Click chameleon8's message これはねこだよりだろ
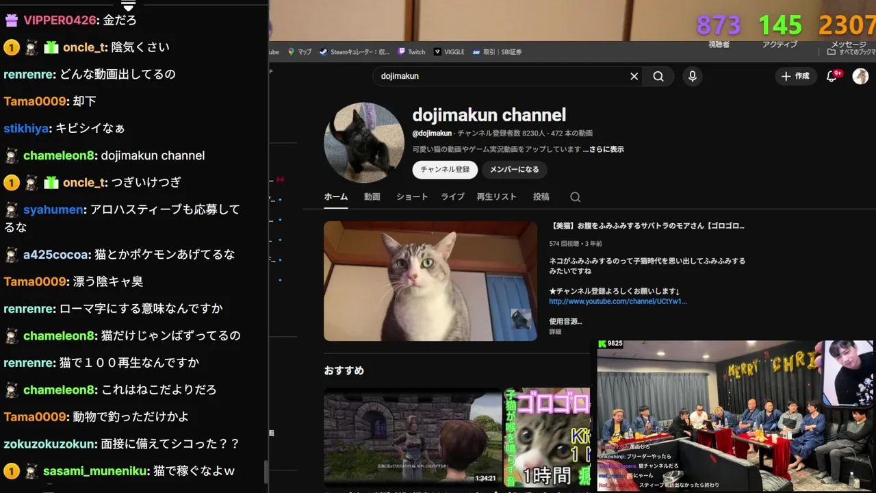 click(159, 390)
